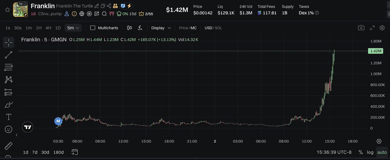Open the blue dev profile person icon
The width and height of the screenshot is (390, 160).
pos(67,14)
